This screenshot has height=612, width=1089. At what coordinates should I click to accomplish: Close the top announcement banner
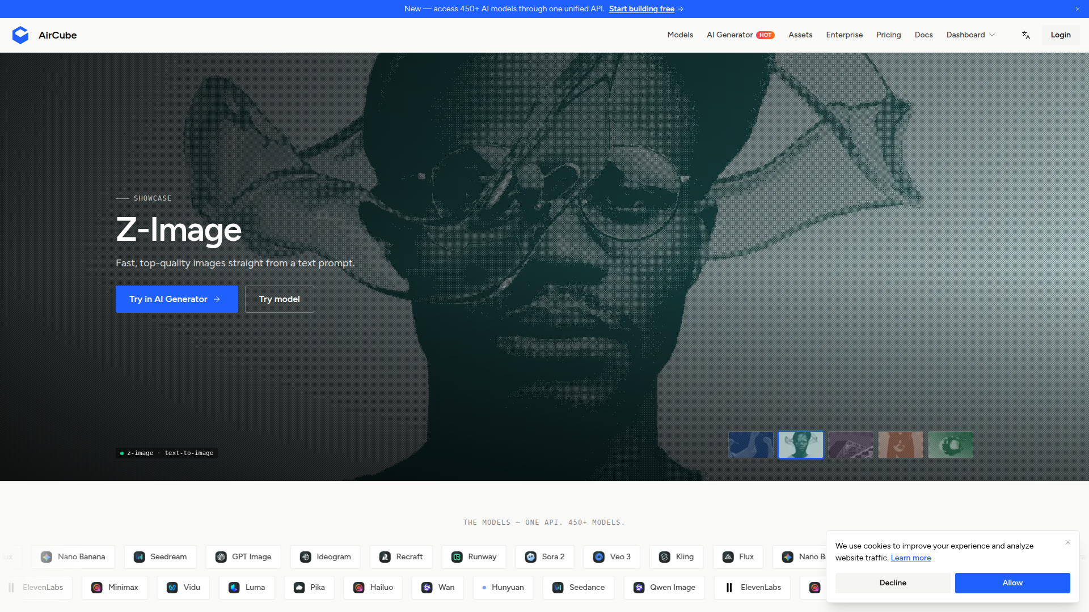pyautogui.click(x=1078, y=9)
